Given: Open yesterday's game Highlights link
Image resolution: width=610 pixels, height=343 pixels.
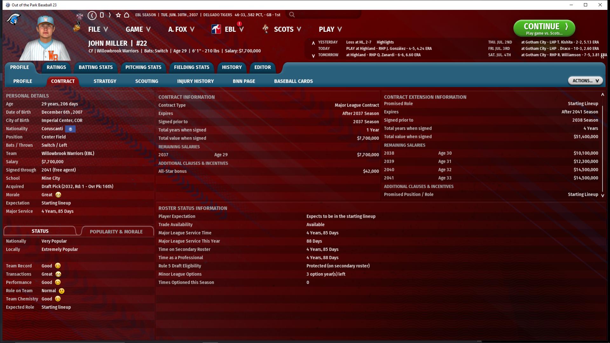Looking at the screenshot, I should [385, 42].
